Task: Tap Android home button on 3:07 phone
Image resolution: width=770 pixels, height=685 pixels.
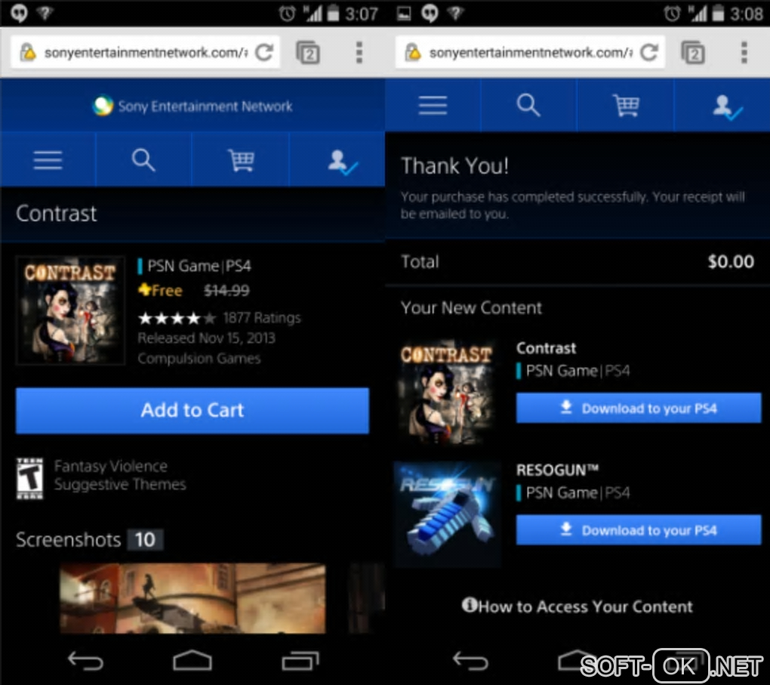Action: [x=192, y=660]
